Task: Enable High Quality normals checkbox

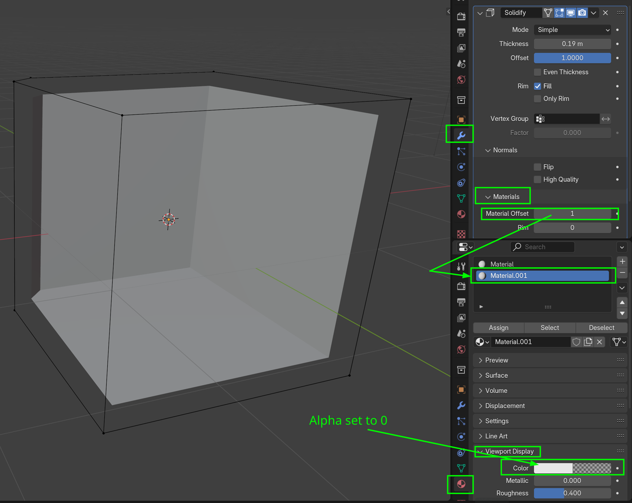Action: 538,180
